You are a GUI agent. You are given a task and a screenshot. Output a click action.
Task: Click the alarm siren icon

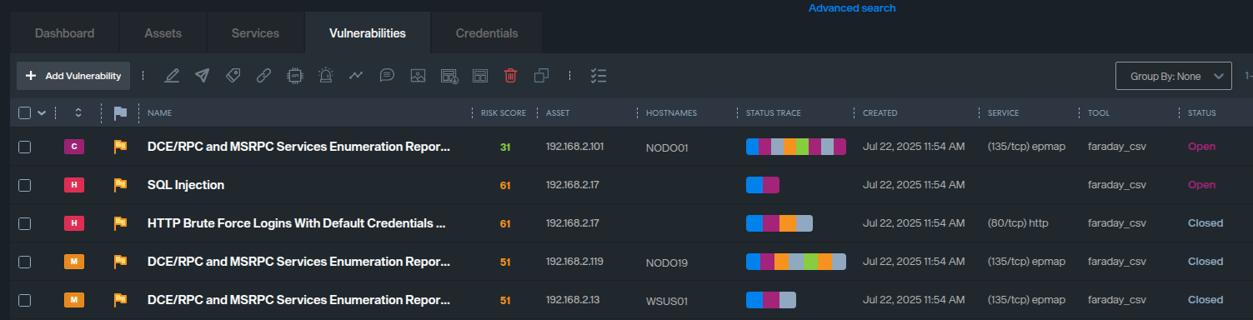coord(325,76)
